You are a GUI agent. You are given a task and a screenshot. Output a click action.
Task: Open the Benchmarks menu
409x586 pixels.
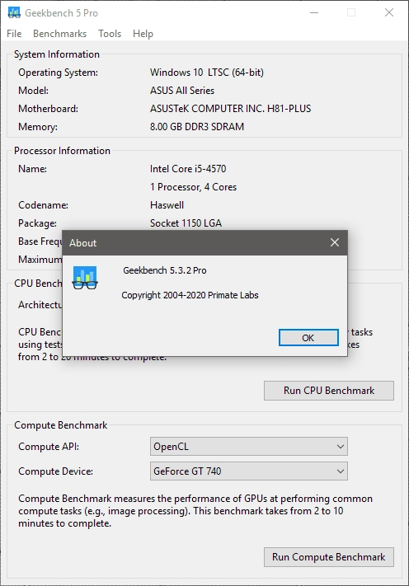coord(60,34)
